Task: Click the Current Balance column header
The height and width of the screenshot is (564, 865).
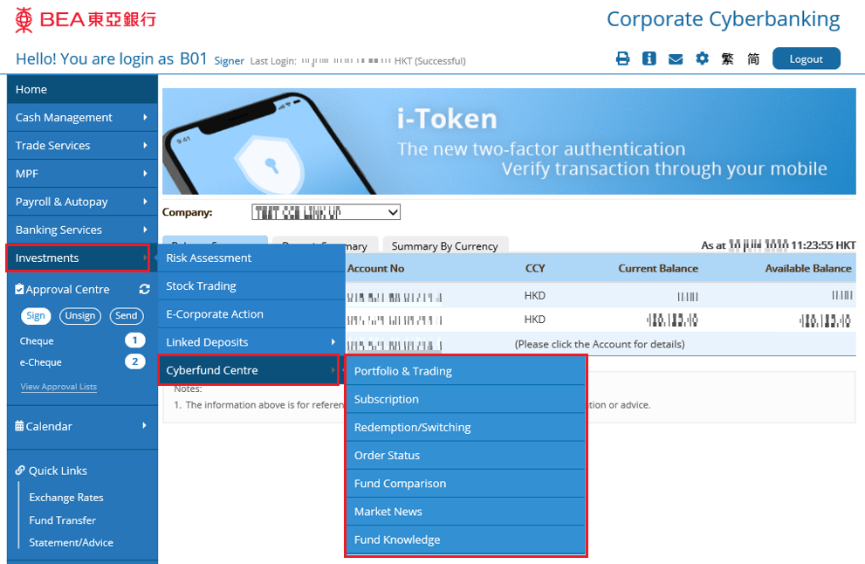Action: click(658, 268)
